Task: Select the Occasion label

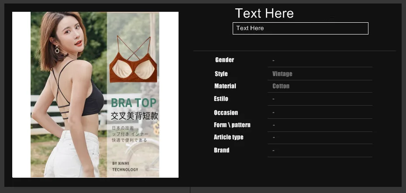Action: click(x=226, y=113)
